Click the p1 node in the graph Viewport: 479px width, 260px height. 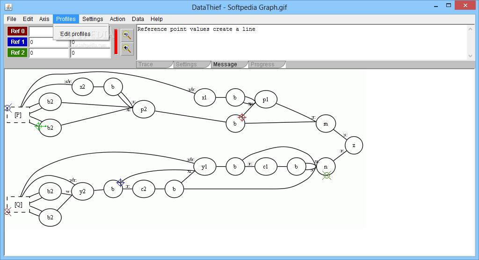(266, 99)
